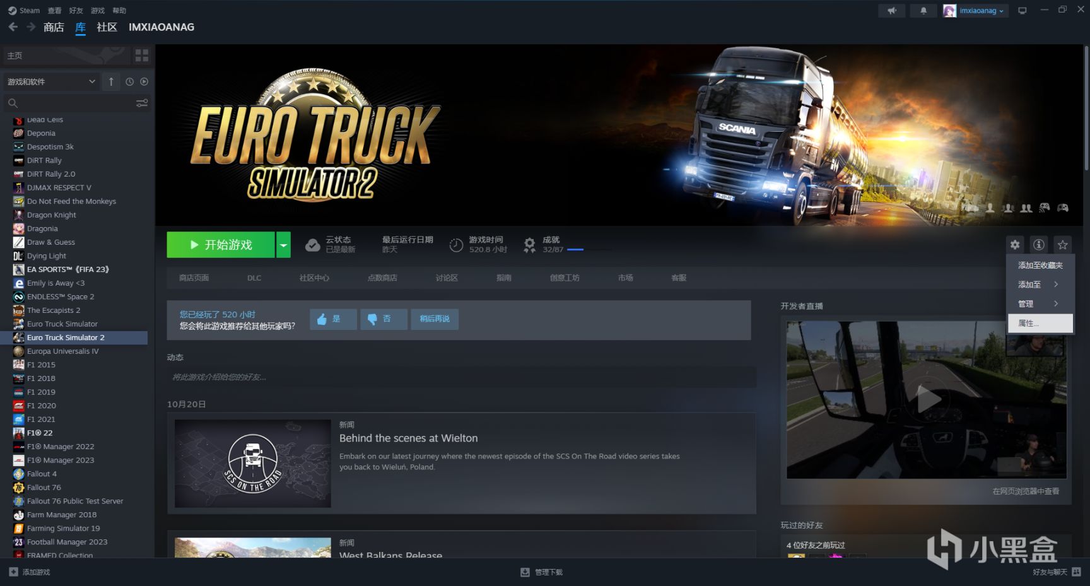Open the DLC game tab
The image size is (1090, 586).
pos(254,278)
